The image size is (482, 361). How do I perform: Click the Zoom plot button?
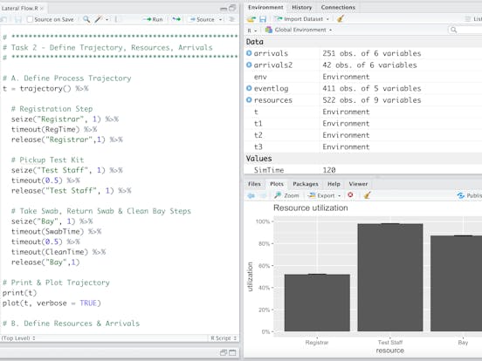[286, 195]
